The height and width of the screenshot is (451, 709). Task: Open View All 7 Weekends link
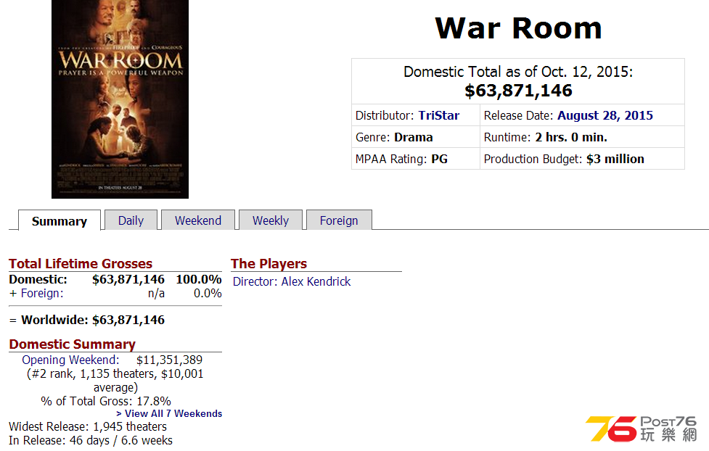[169, 413]
